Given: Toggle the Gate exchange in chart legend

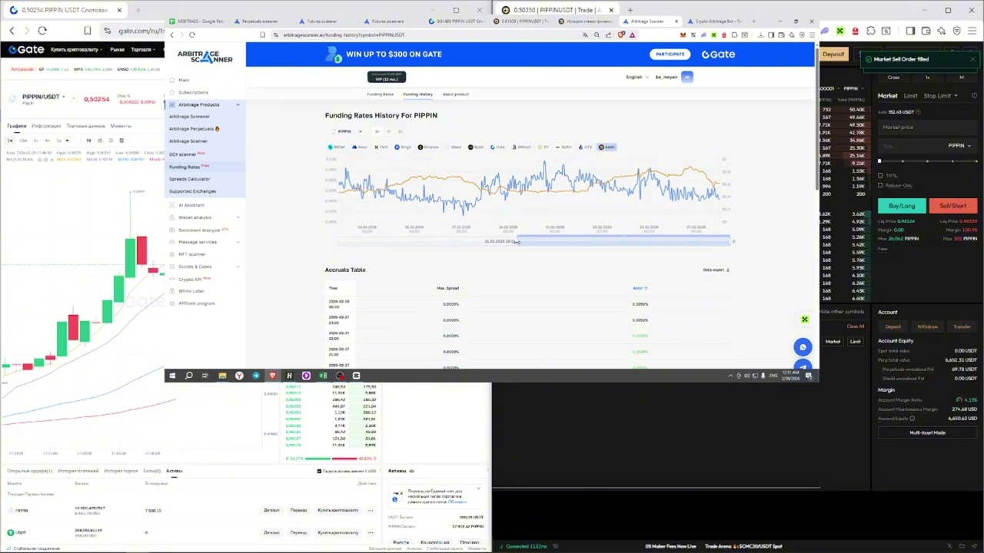Looking at the screenshot, I should pyautogui.click(x=499, y=147).
